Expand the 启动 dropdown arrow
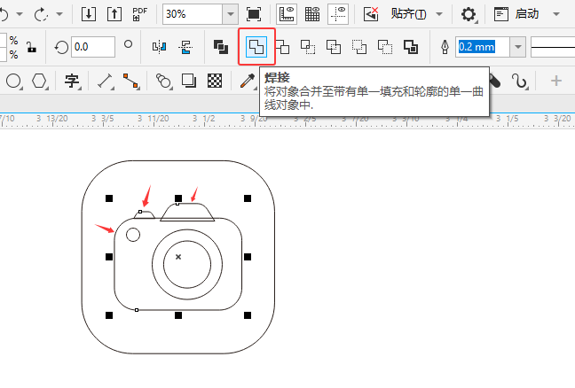The height and width of the screenshot is (388, 575). [556, 14]
